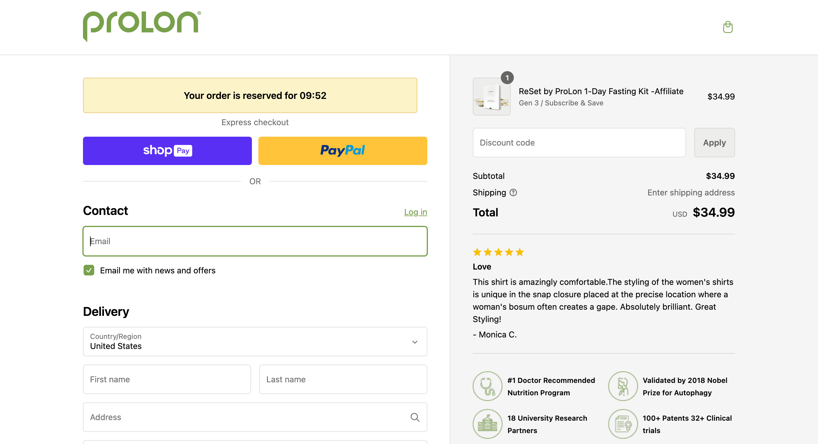Click the Subtotal $34.99 value
The height and width of the screenshot is (444, 818).
click(x=720, y=176)
